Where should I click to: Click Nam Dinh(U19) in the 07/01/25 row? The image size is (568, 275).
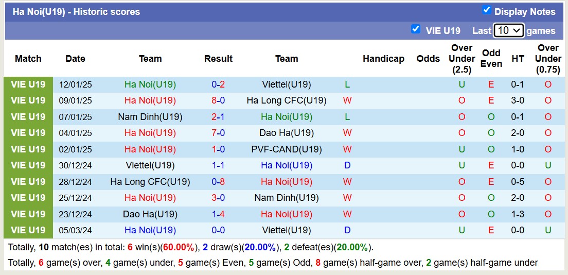click(x=150, y=117)
